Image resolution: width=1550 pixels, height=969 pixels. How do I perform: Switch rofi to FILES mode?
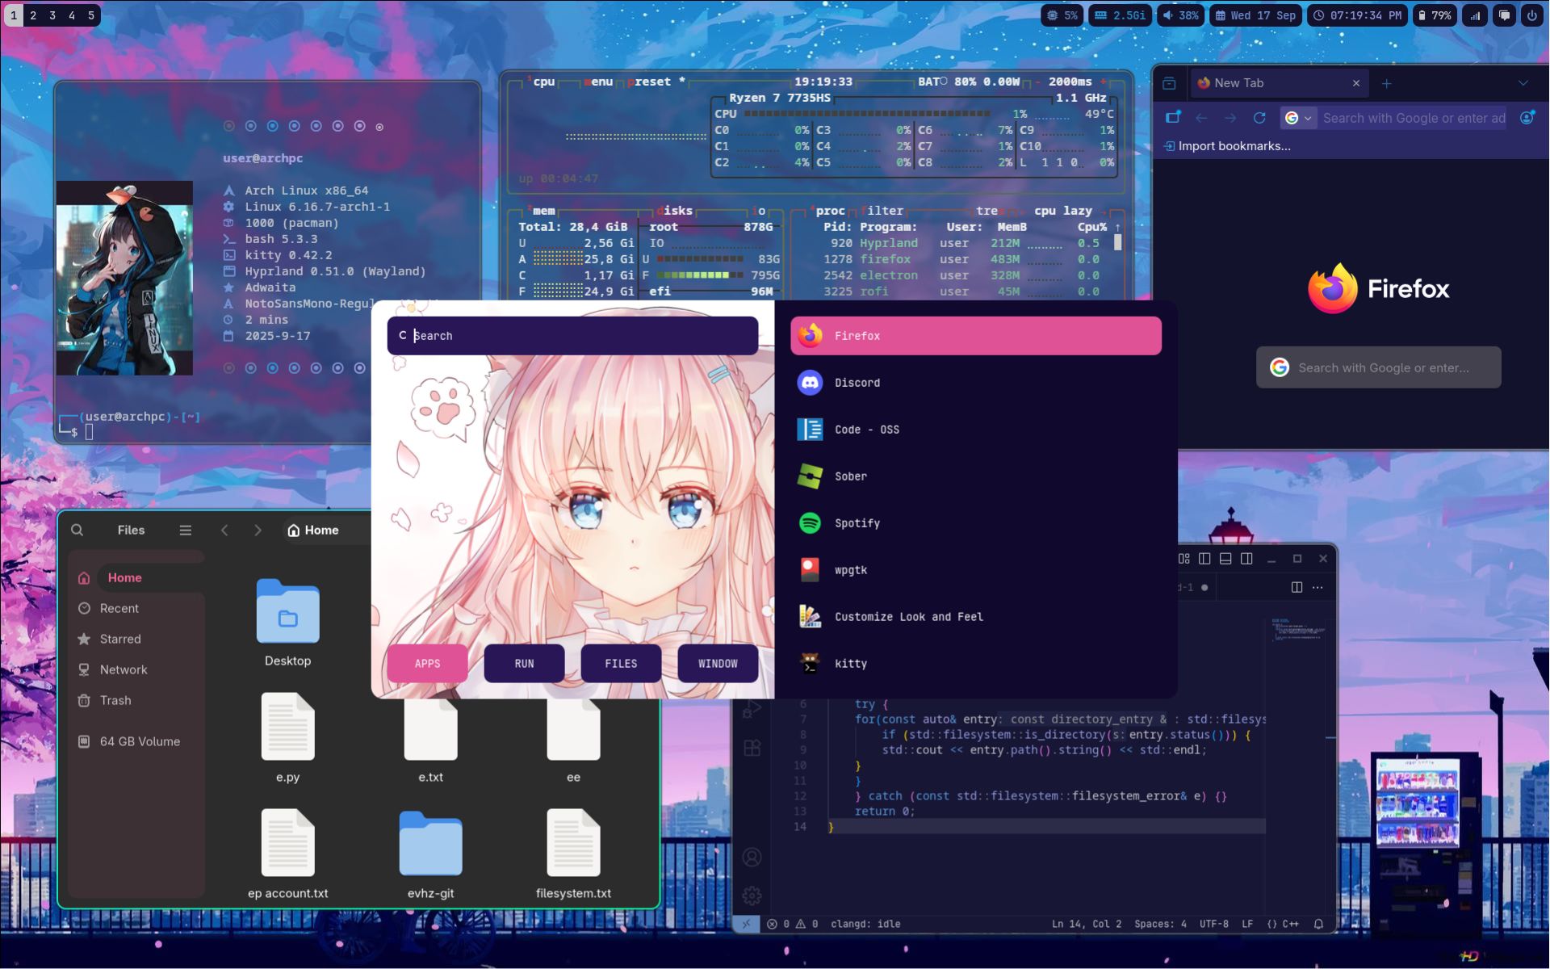tap(621, 664)
